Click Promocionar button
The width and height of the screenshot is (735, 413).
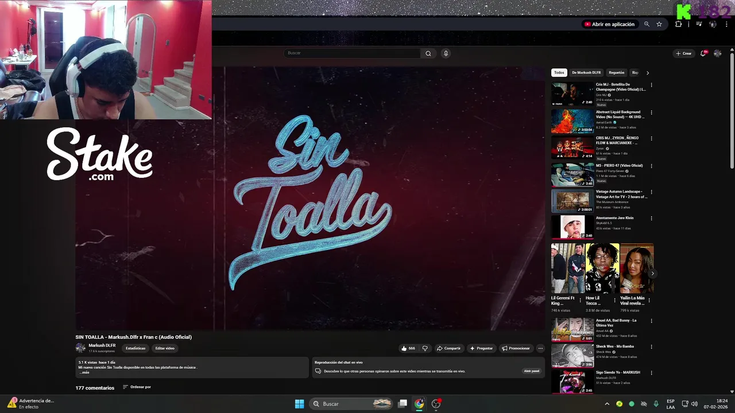pyautogui.click(x=516, y=348)
